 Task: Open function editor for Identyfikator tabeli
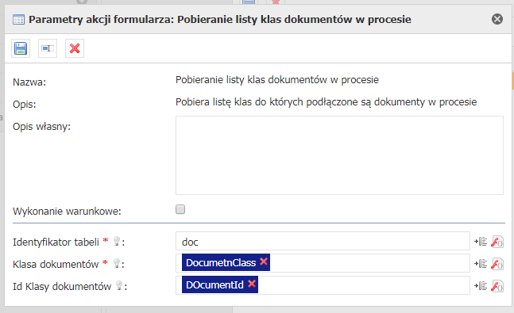point(497,242)
